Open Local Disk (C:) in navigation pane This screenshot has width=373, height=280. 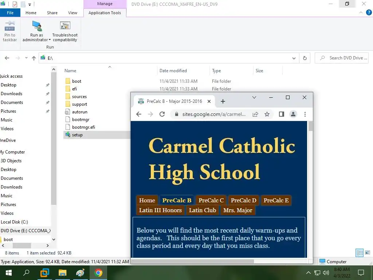14,222
